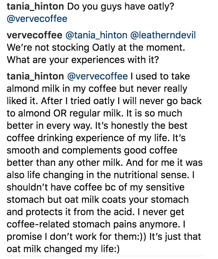Click @vervecoffee mention before 'I used to take'
Image resolution: width=218 pixels, height=259 pixels.
[97, 76]
